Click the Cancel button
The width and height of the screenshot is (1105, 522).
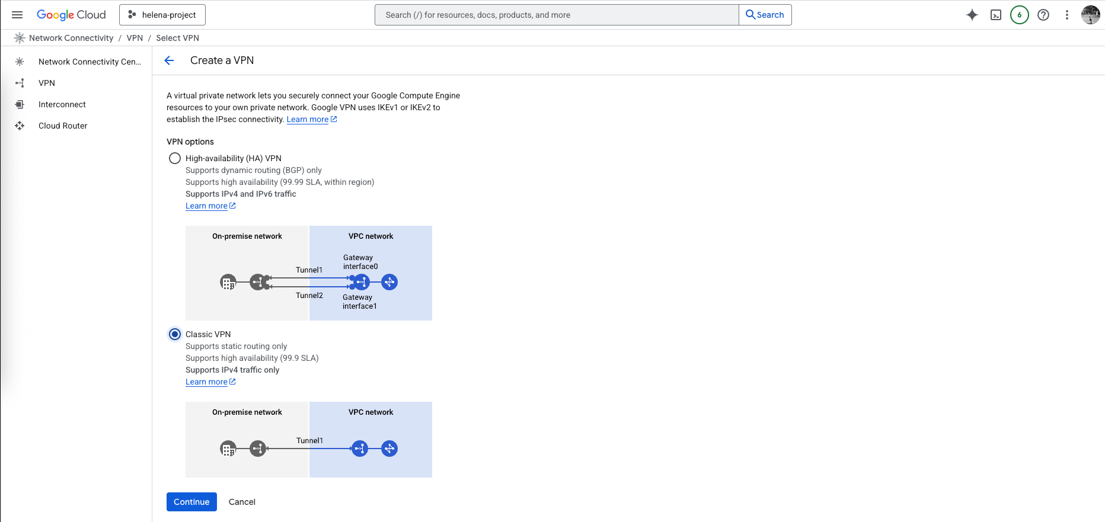pyautogui.click(x=242, y=502)
